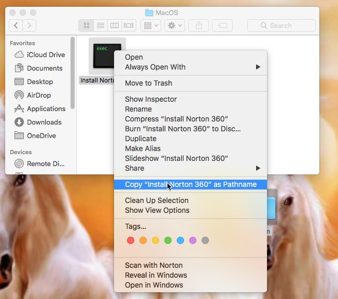
Task: Apply the red tag color
Action: pos(131,240)
